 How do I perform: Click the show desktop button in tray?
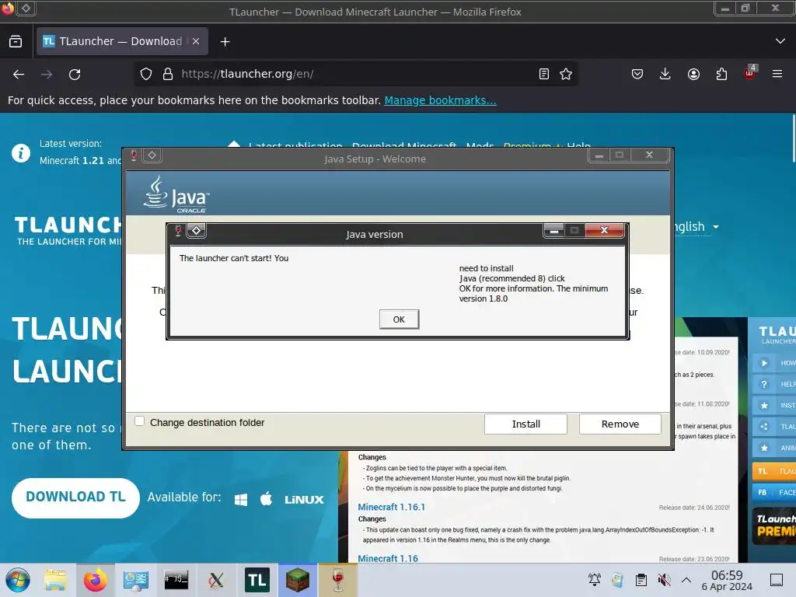click(x=777, y=580)
